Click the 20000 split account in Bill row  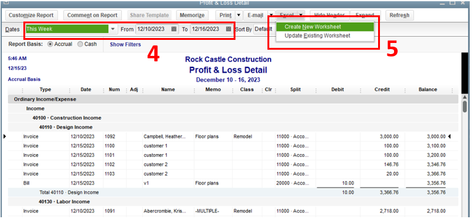[292, 183]
